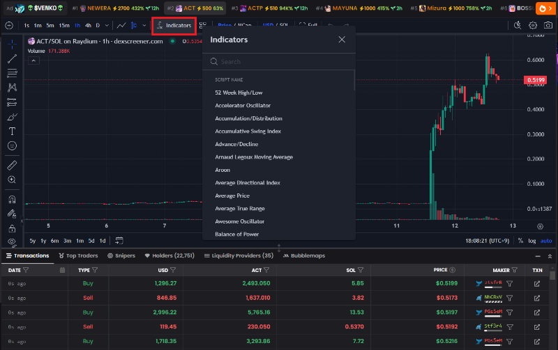Screen dimensions: 558x350
Task: Open the chart style dropdown arrow
Action: (x=144, y=26)
